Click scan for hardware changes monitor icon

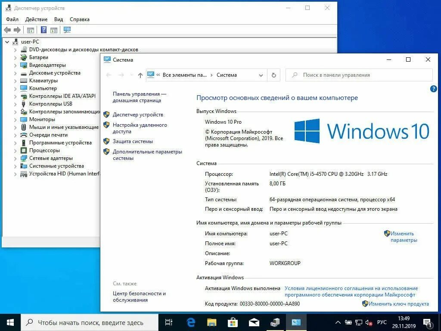(x=67, y=30)
